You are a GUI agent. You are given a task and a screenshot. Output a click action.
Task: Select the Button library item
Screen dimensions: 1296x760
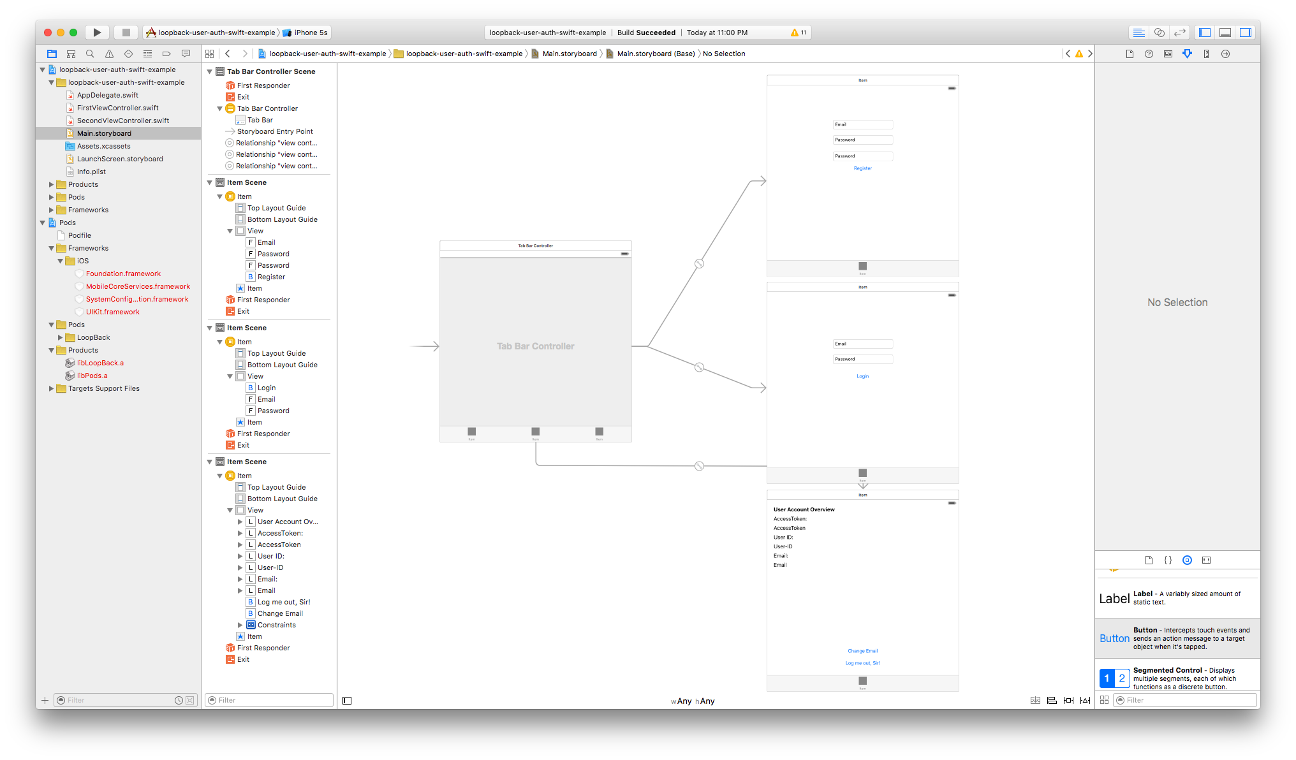1177,638
